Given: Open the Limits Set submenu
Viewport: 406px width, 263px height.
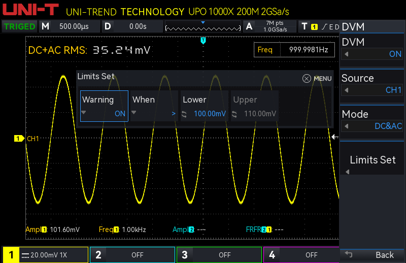Looking at the screenshot, I should click(x=372, y=160).
